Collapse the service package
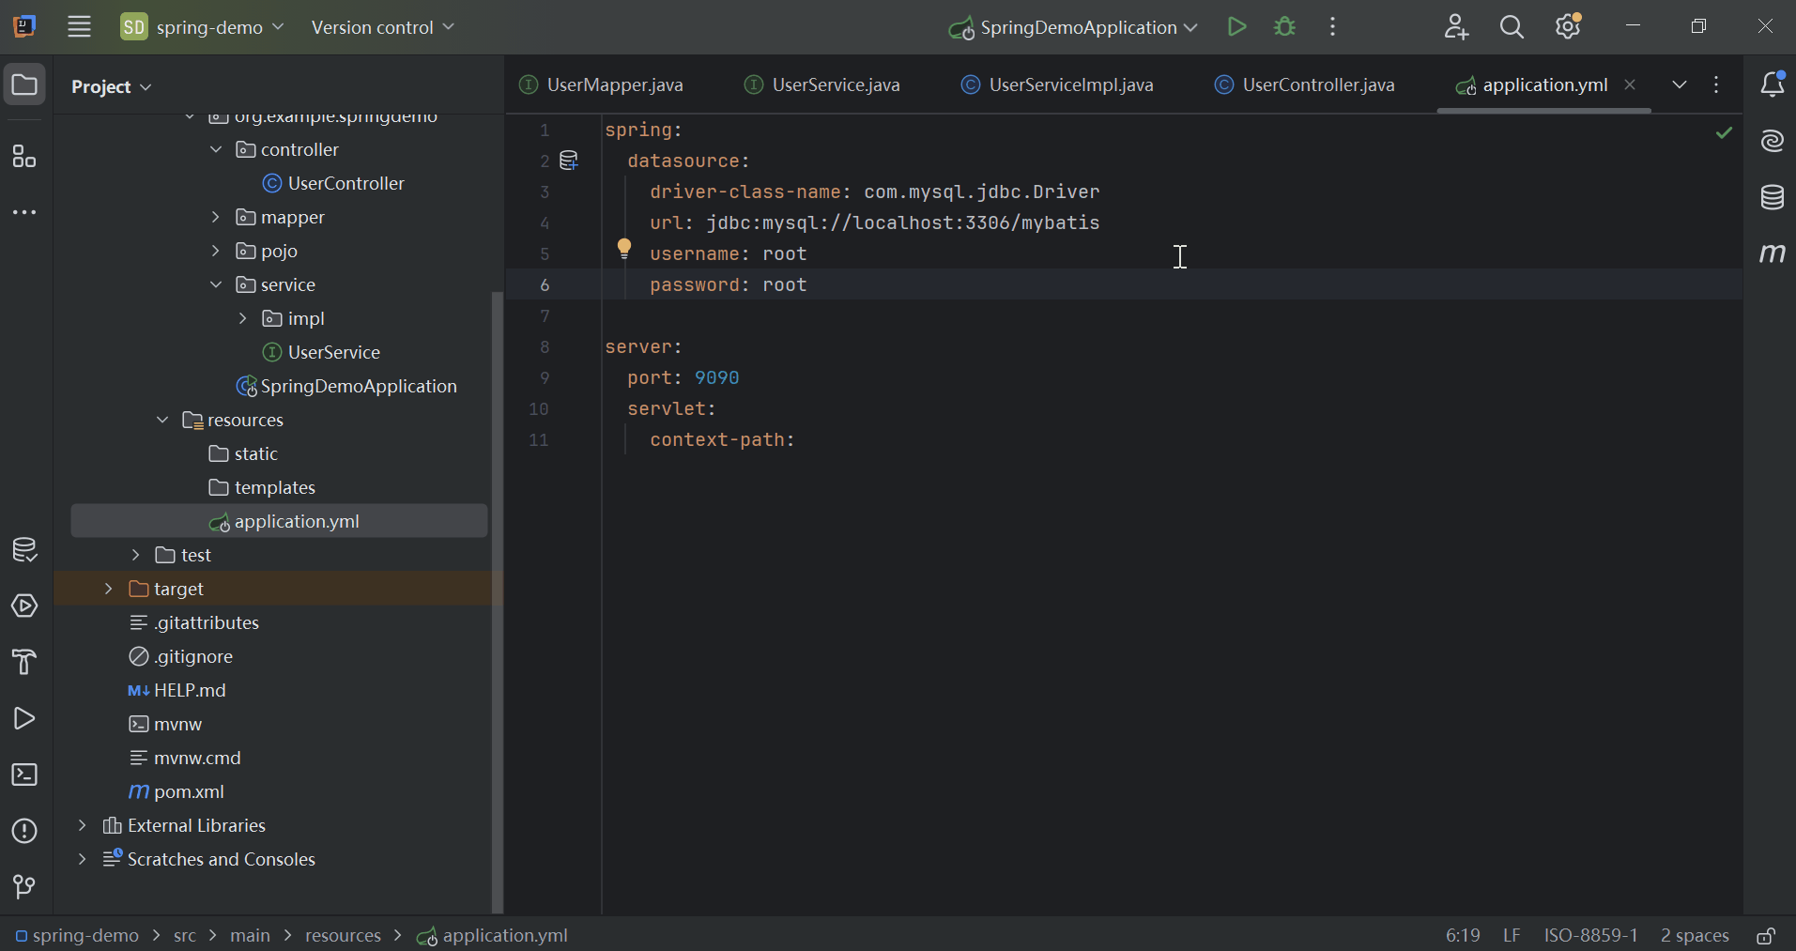 (216, 284)
